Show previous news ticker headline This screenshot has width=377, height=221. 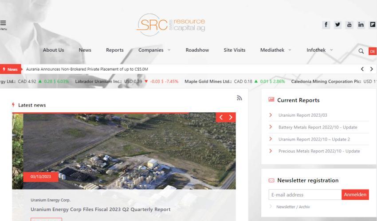click(x=362, y=69)
